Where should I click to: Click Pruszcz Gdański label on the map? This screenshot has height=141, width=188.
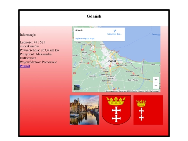(110, 77)
